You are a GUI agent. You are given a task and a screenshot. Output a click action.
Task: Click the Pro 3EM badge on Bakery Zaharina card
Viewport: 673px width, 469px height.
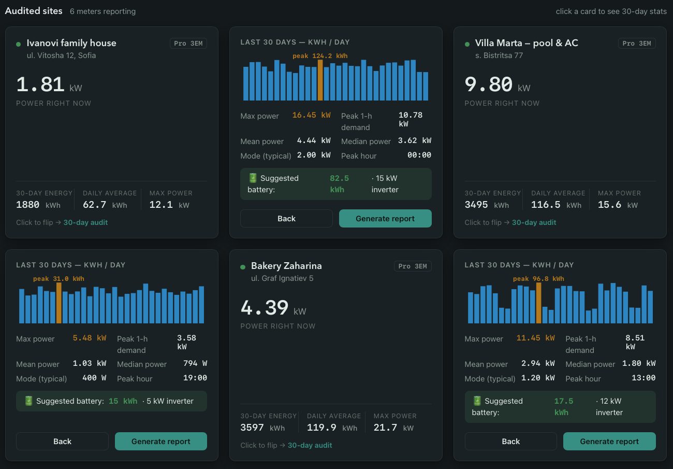click(x=413, y=266)
